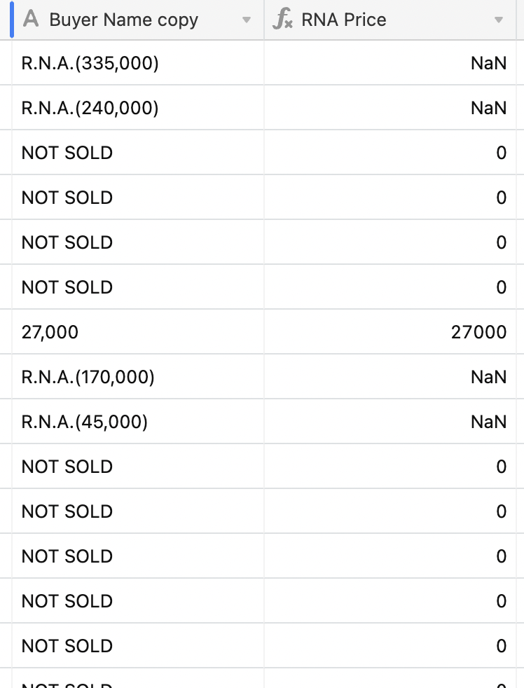Select the Buyer Name copy column header
Screen dimensions: 524x688
point(138,20)
